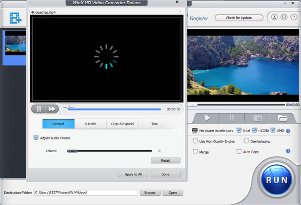The width and height of the screenshot is (301, 205).
Task: Click the Hardware Accelerator info icon
Action: point(288,131)
